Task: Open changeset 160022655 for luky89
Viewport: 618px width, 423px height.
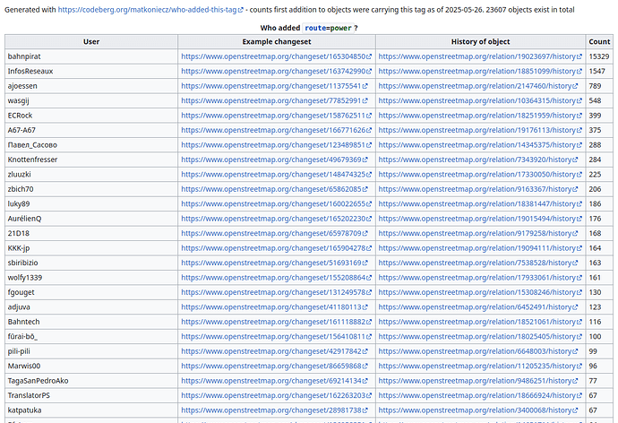Action: (276, 203)
